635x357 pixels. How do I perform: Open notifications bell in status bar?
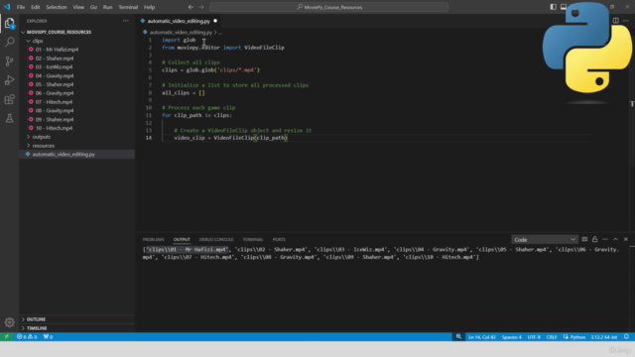626,337
